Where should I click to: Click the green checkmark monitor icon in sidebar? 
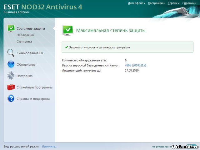[11, 28]
